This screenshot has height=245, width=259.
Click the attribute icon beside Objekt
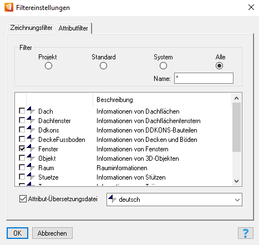(31, 157)
